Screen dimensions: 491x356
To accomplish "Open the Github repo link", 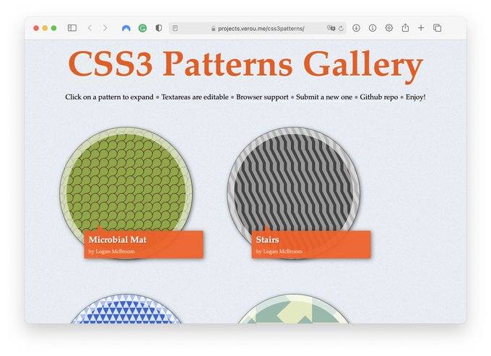I will tap(378, 97).
